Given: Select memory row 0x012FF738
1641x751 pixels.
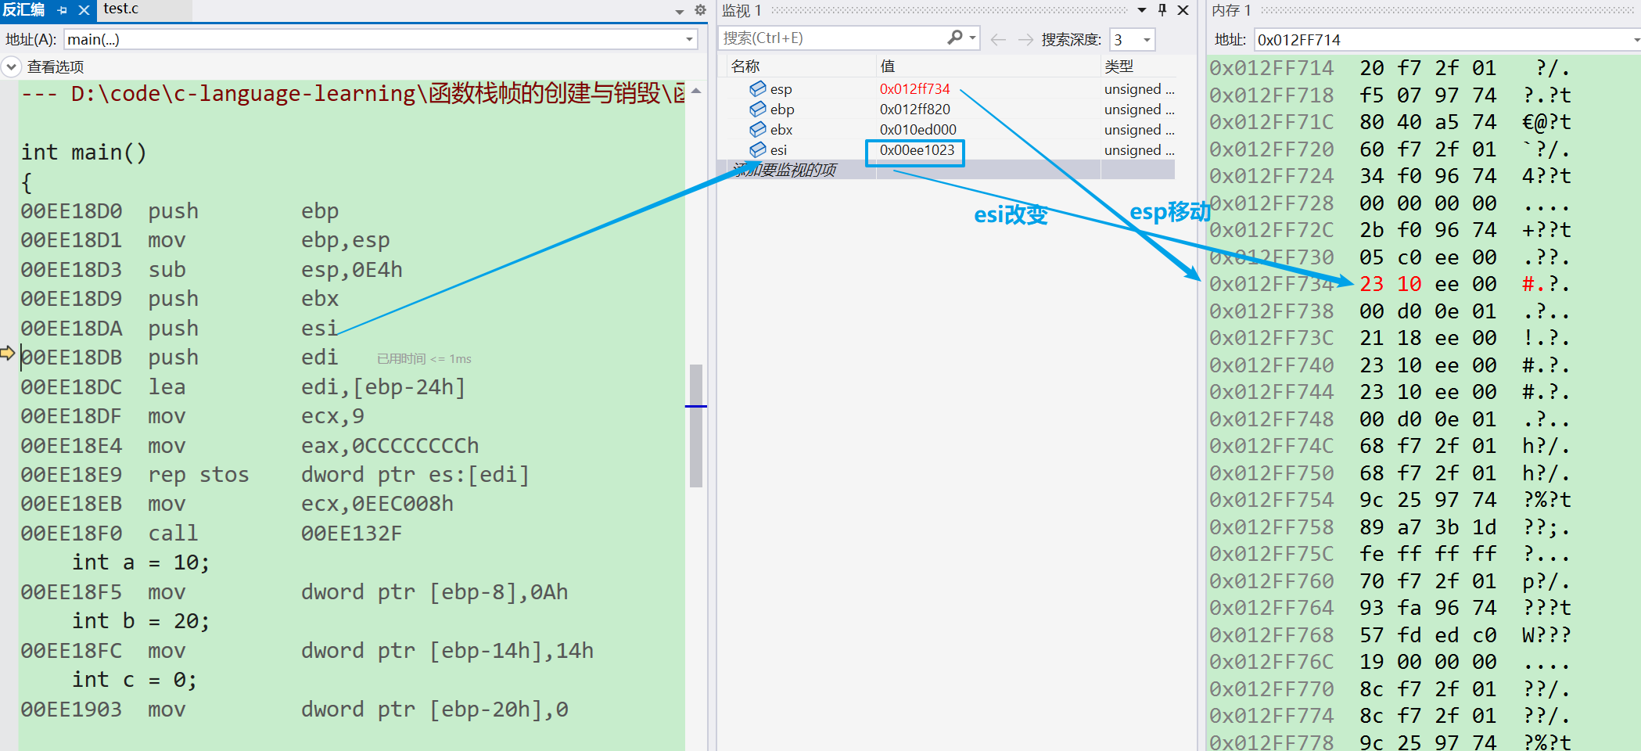Looking at the screenshot, I should (1389, 311).
